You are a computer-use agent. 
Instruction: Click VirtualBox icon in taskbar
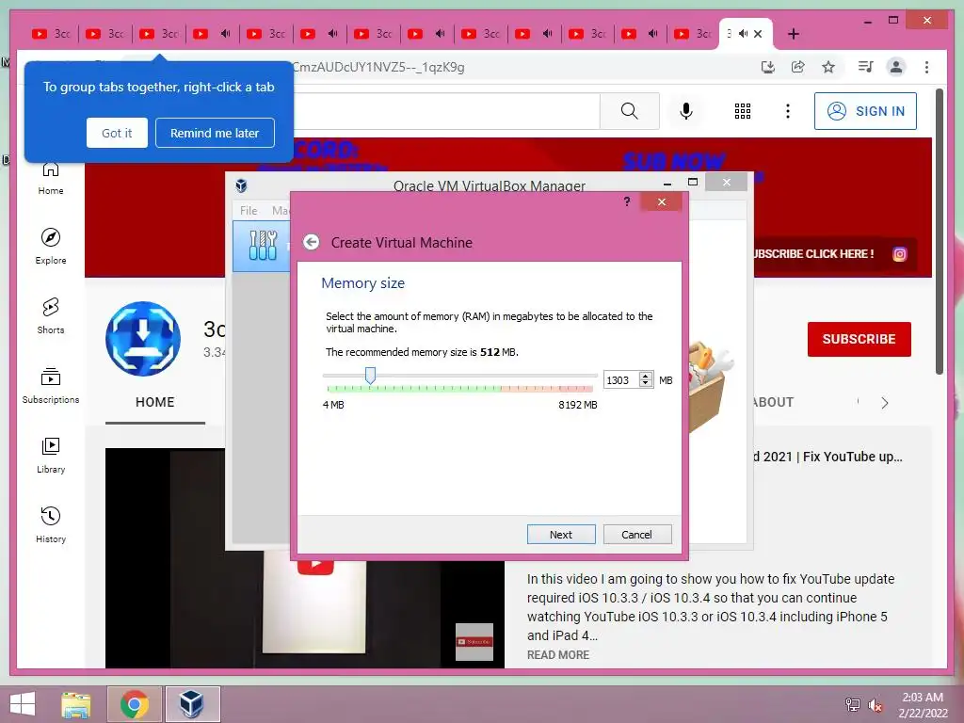192,704
